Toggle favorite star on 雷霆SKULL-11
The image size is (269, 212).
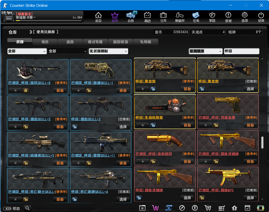tap(78, 163)
